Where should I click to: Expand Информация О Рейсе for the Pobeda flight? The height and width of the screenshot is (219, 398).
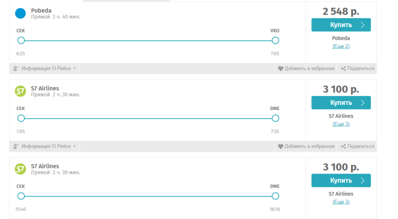coord(46,68)
